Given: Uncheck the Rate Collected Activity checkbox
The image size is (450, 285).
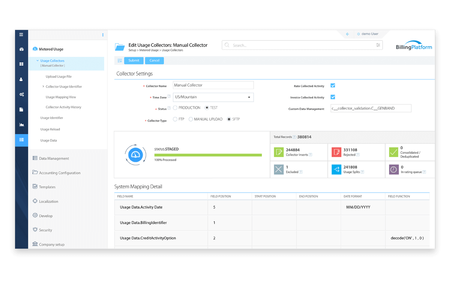Looking at the screenshot, I should pos(333,86).
